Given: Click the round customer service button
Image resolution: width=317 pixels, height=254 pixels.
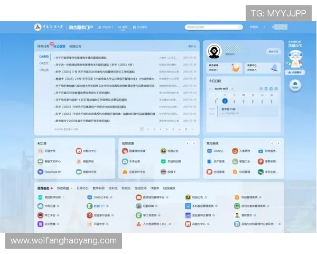Looking at the screenshot, I should (295, 85).
